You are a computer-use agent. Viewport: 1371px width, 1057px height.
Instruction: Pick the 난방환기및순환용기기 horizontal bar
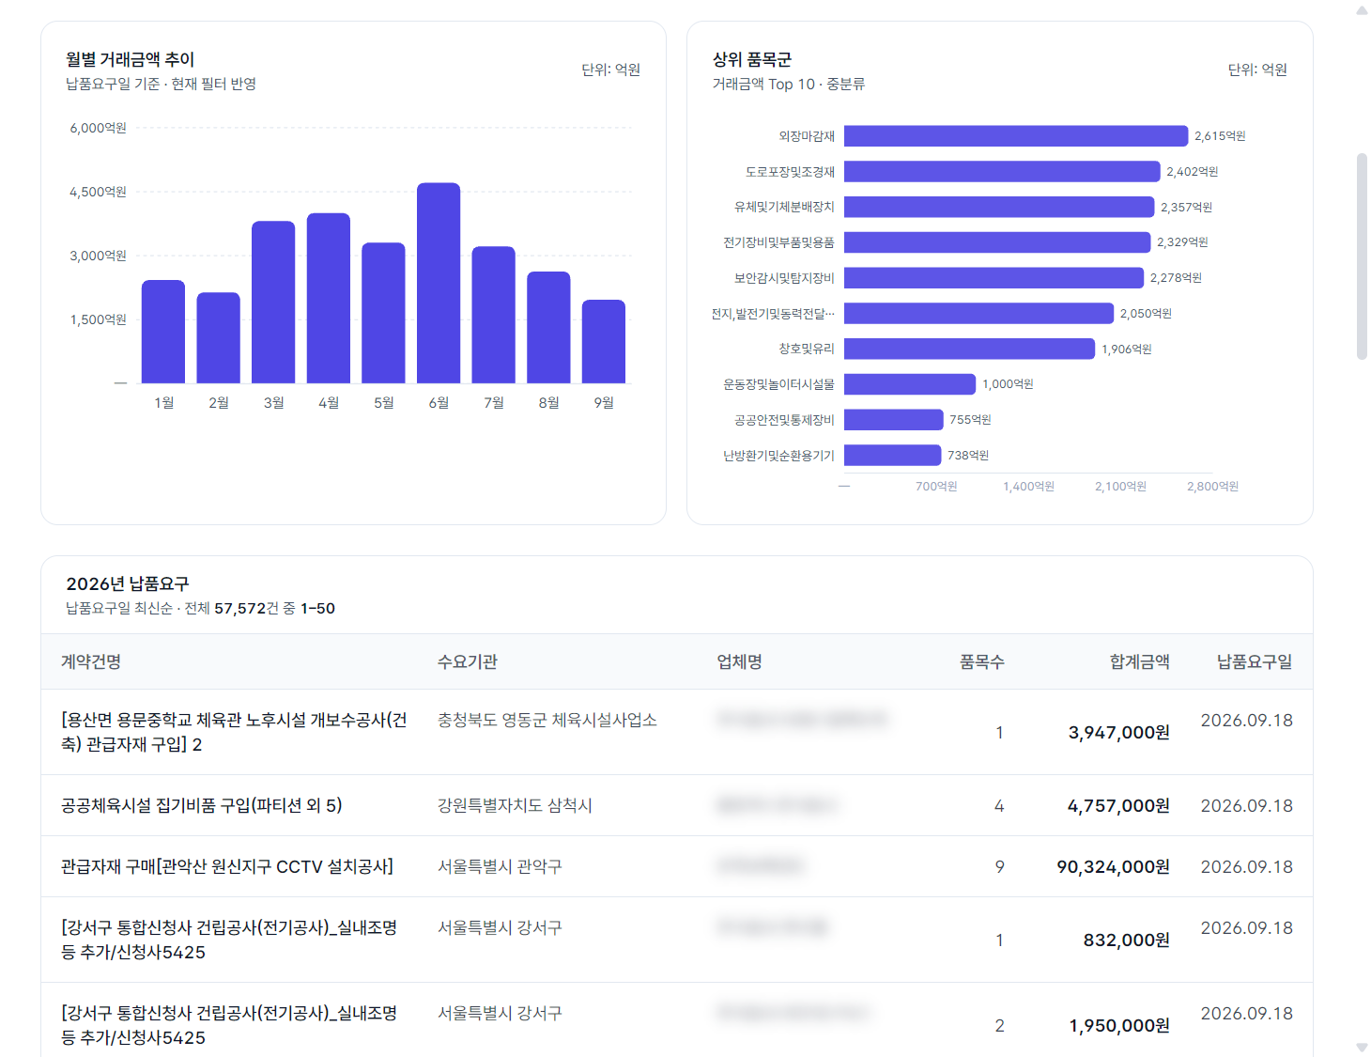point(892,455)
